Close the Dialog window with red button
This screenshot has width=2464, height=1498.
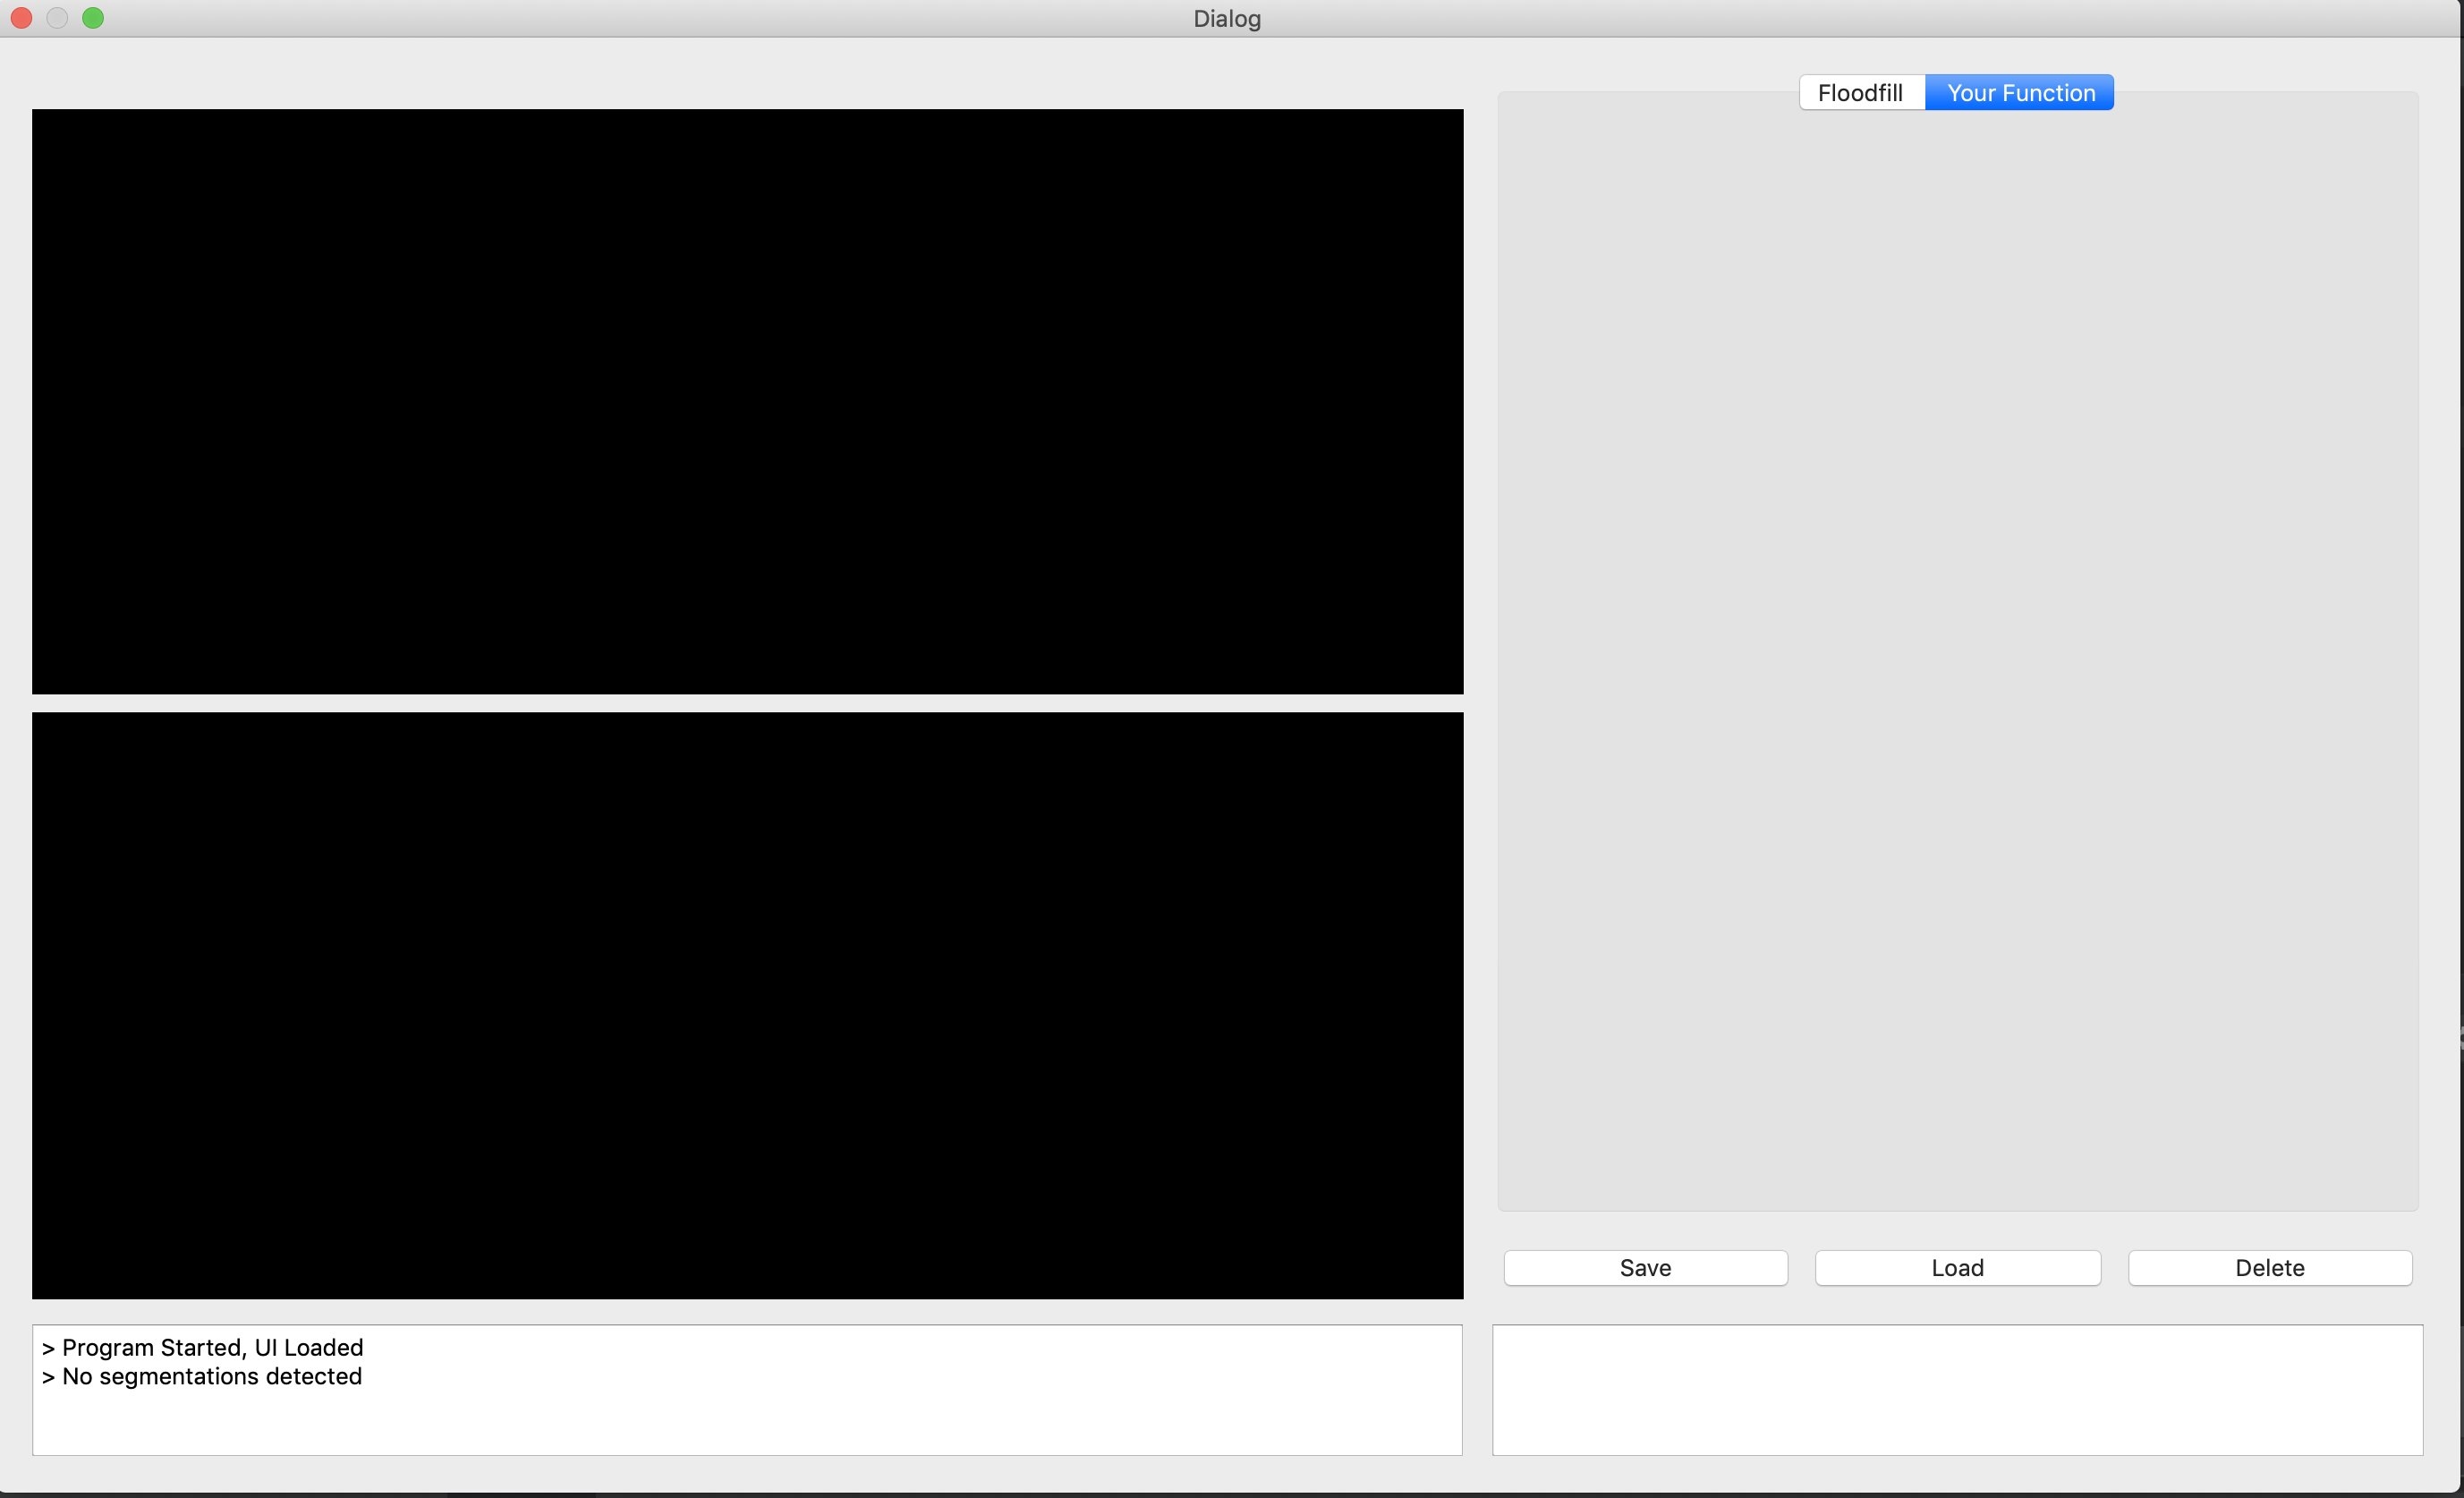[x=21, y=18]
